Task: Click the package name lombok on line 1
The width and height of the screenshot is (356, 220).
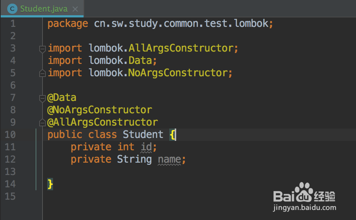Action: point(251,24)
